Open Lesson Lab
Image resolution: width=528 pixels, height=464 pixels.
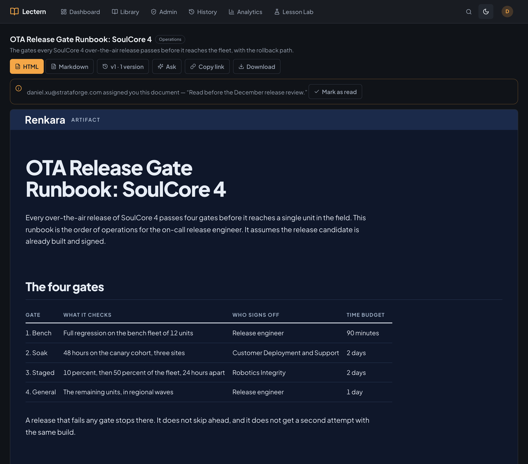click(x=294, y=12)
